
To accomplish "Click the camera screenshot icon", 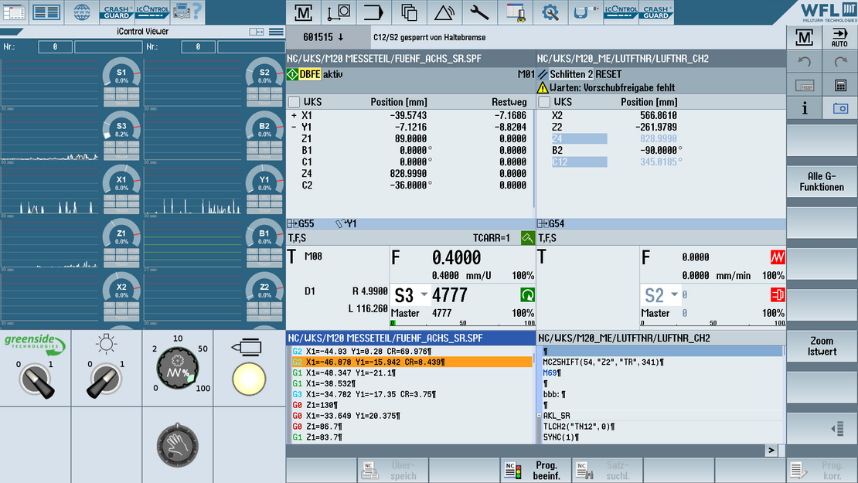I will [x=839, y=109].
